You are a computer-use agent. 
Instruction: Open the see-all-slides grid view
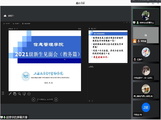pyautogui.click(x=15, y=94)
